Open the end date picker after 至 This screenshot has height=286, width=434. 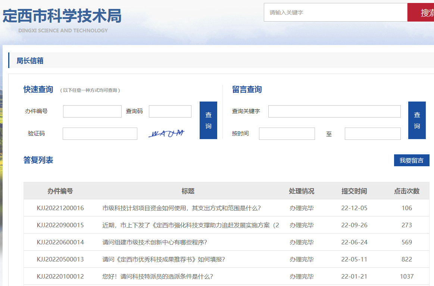[x=372, y=134]
